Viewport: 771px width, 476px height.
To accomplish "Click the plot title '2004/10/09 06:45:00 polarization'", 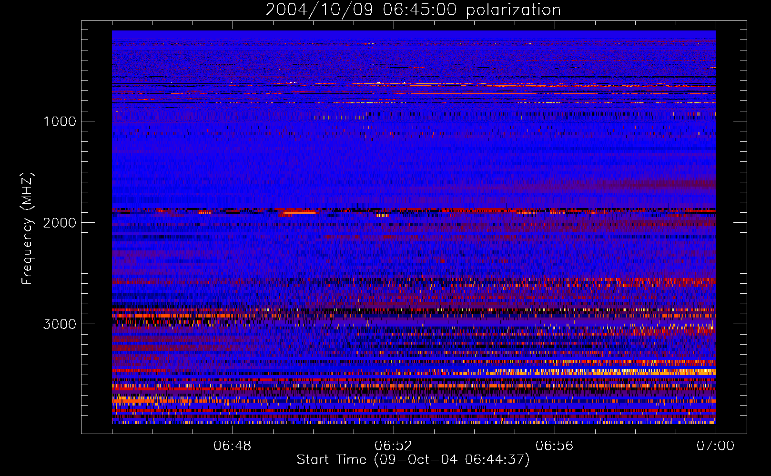I will pos(413,10).
